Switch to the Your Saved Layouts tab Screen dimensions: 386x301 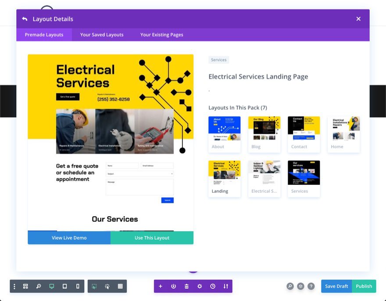point(102,35)
